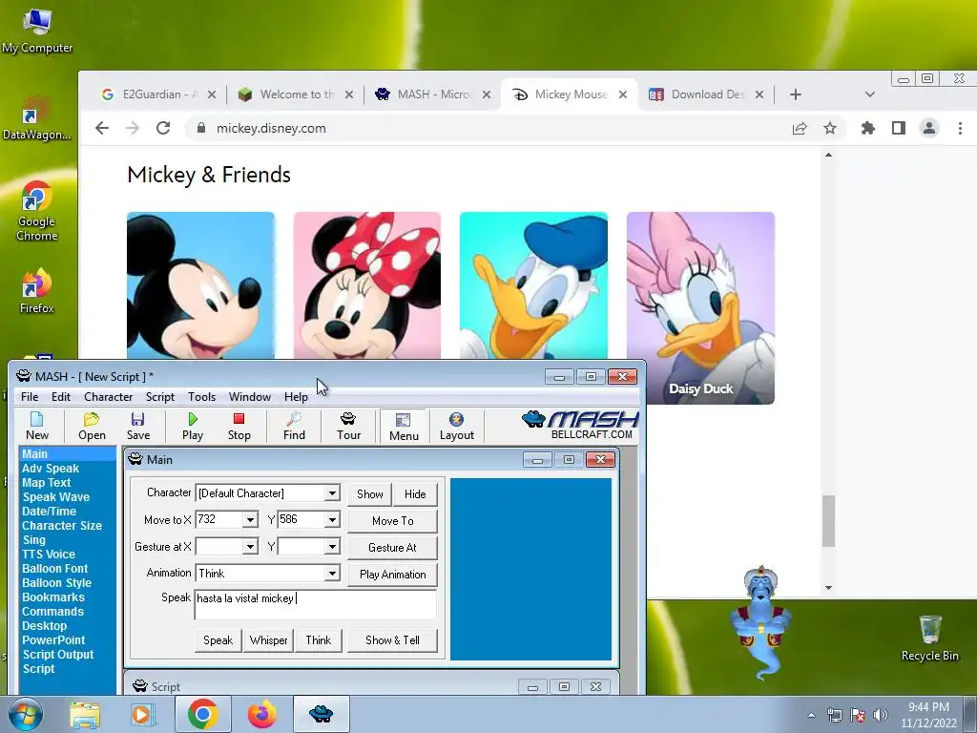The width and height of the screenshot is (977, 733).
Task: Expand the Move to Y value dropdown
Action: 333,519
